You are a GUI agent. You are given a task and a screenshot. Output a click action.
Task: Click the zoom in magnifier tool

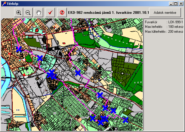coord(19,13)
